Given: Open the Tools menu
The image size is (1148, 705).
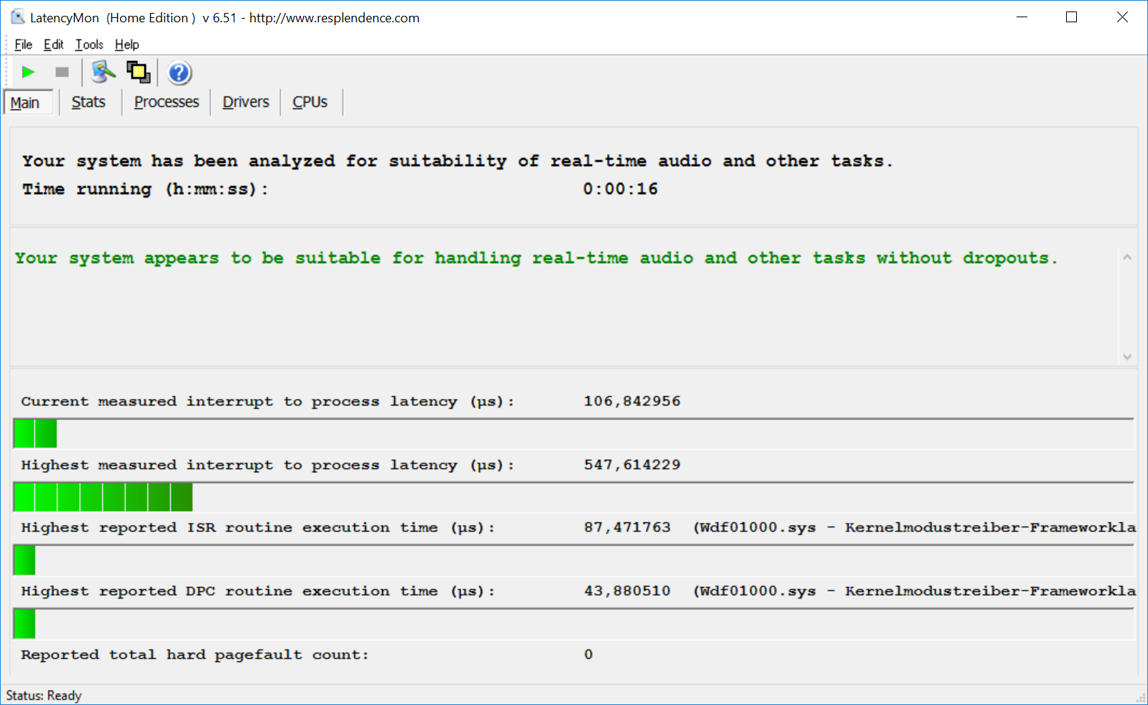Looking at the screenshot, I should [89, 45].
